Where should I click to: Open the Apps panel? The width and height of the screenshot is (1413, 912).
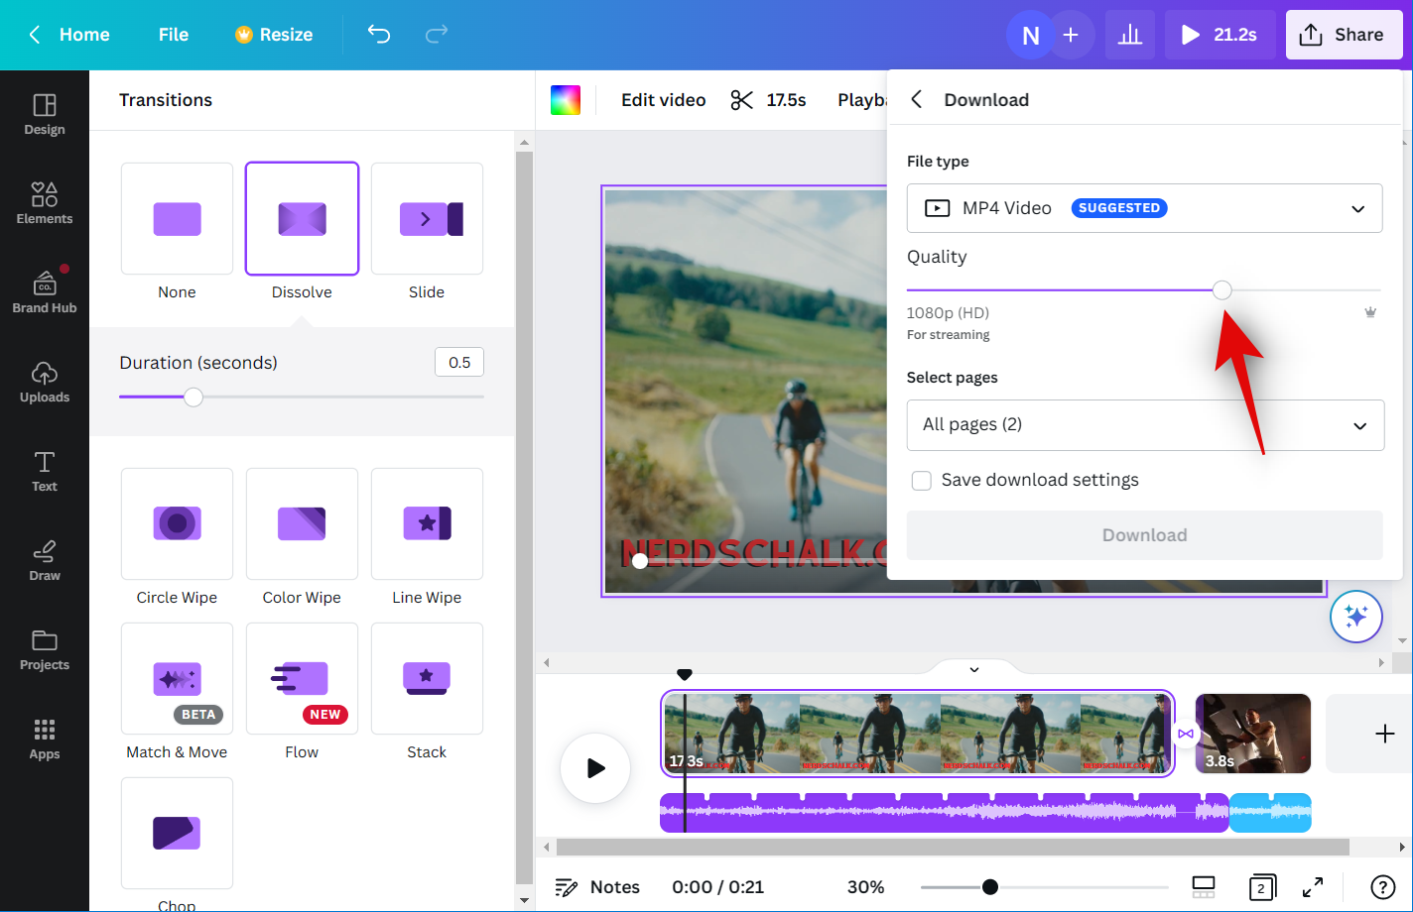pos(45,739)
